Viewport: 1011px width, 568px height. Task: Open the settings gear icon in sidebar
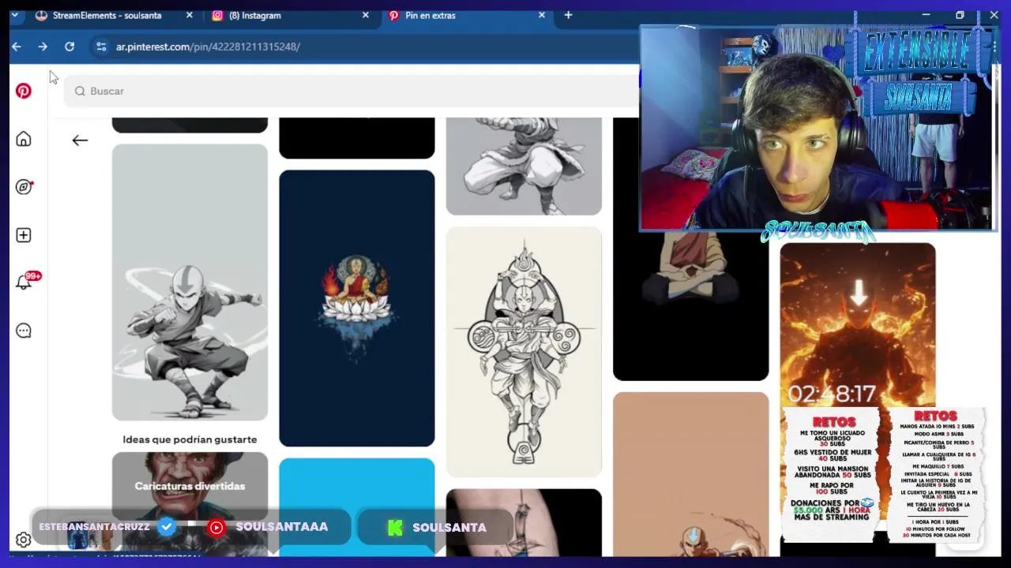tap(24, 540)
